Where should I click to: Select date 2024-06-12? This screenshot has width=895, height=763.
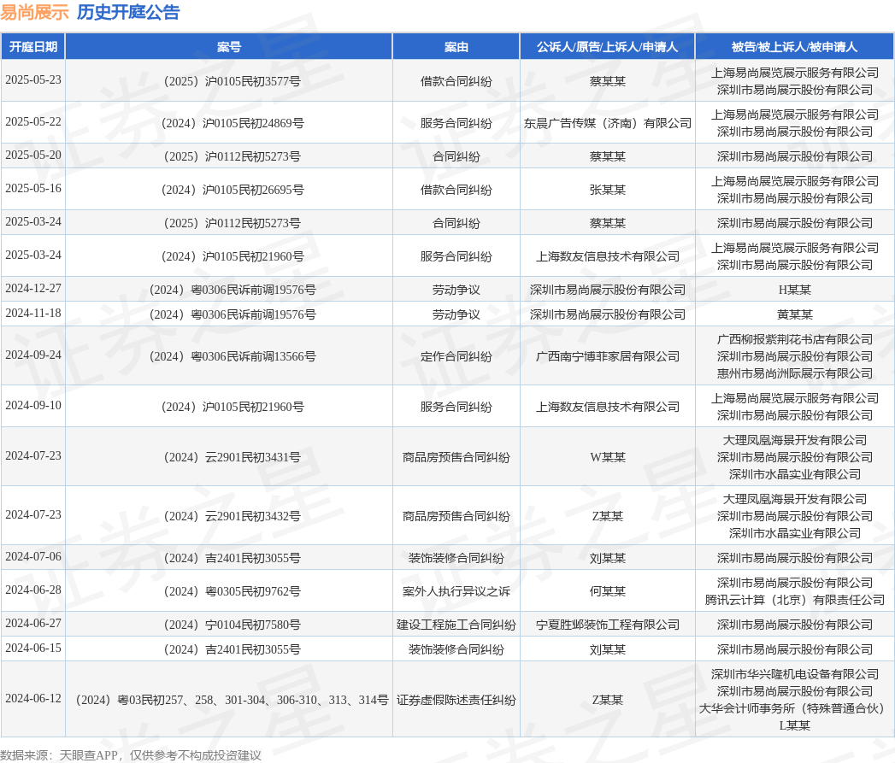pyautogui.click(x=33, y=699)
